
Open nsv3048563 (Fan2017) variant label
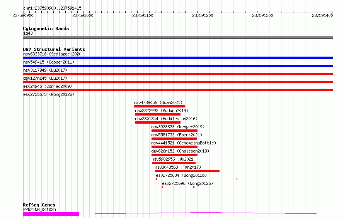pyautogui.click(x=178, y=167)
